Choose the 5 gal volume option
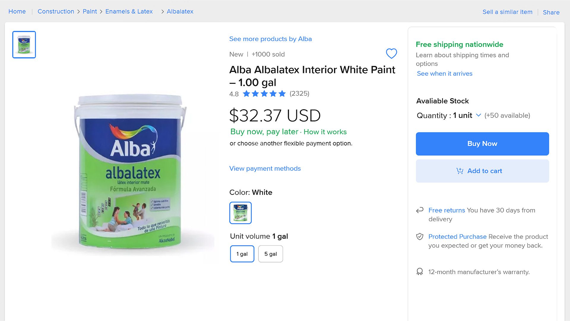The height and width of the screenshot is (321, 570). click(270, 254)
